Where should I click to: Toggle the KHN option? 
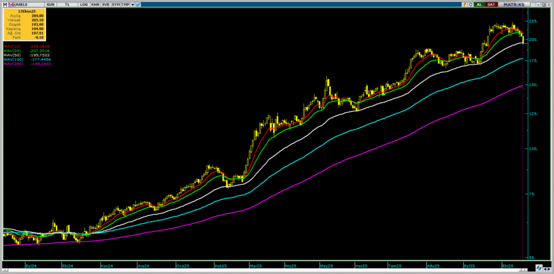(95, 4)
